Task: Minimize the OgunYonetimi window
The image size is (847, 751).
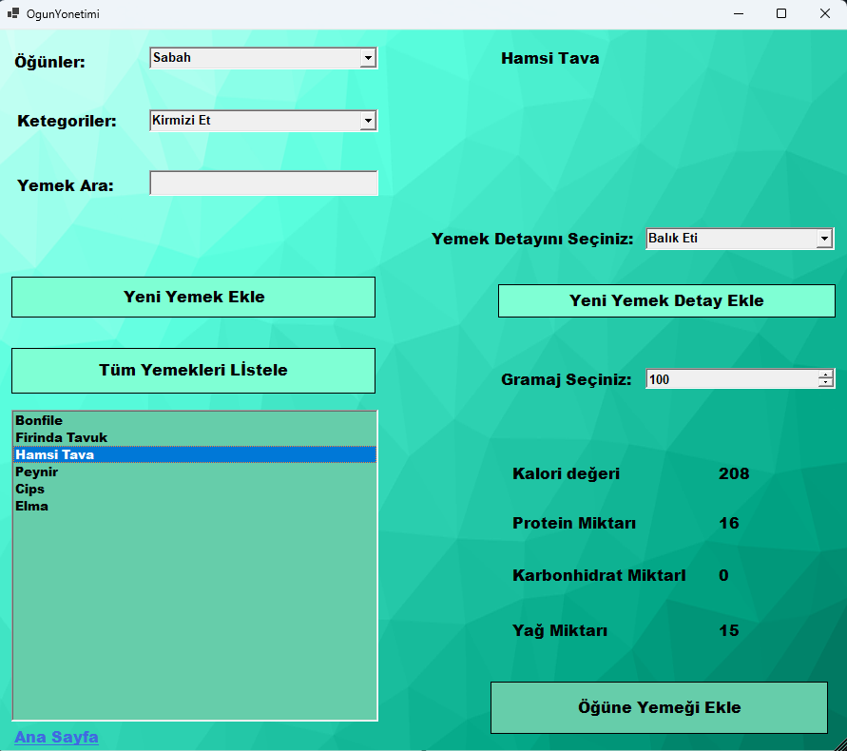Action: pyautogui.click(x=739, y=13)
